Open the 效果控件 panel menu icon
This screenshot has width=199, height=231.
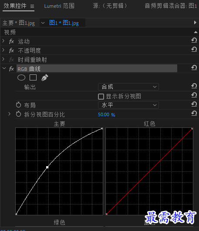click(x=32, y=7)
